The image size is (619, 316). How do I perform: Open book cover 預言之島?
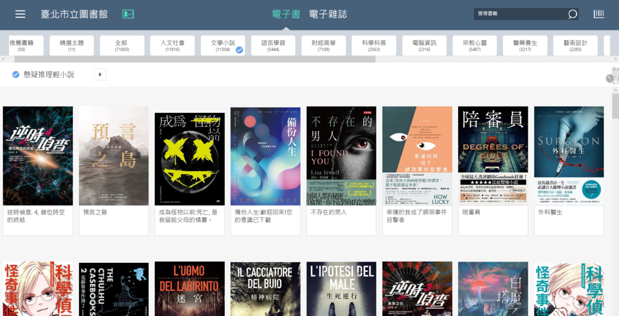114,156
